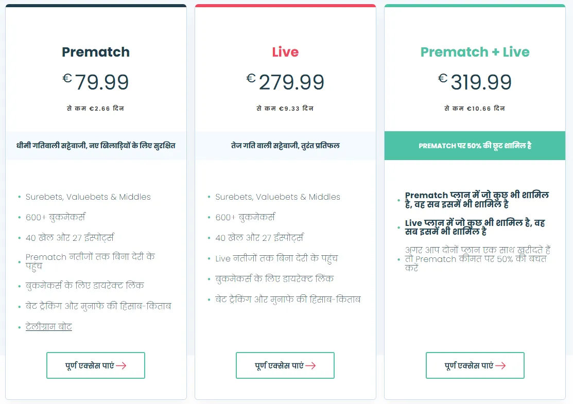Image resolution: width=573 pixels, height=404 pixels.
Task: Click पूर्ण एक्सेस पाएं under Prematch plan
Action: pyautogui.click(x=96, y=365)
